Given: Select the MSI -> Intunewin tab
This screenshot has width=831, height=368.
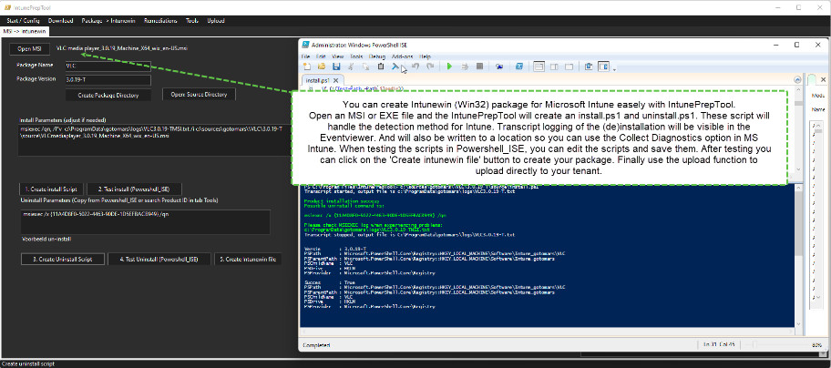Looking at the screenshot, I should point(25,31).
